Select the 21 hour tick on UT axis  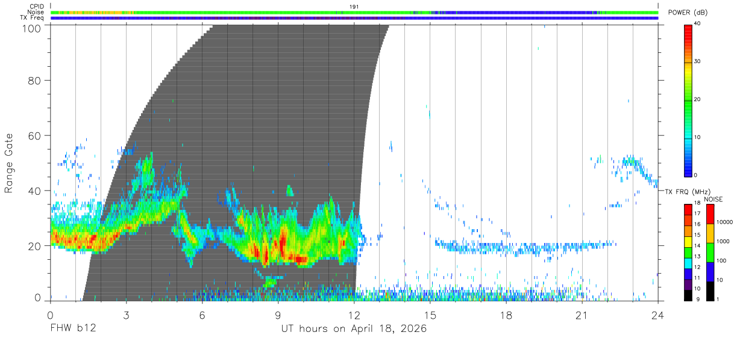pyautogui.click(x=582, y=315)
